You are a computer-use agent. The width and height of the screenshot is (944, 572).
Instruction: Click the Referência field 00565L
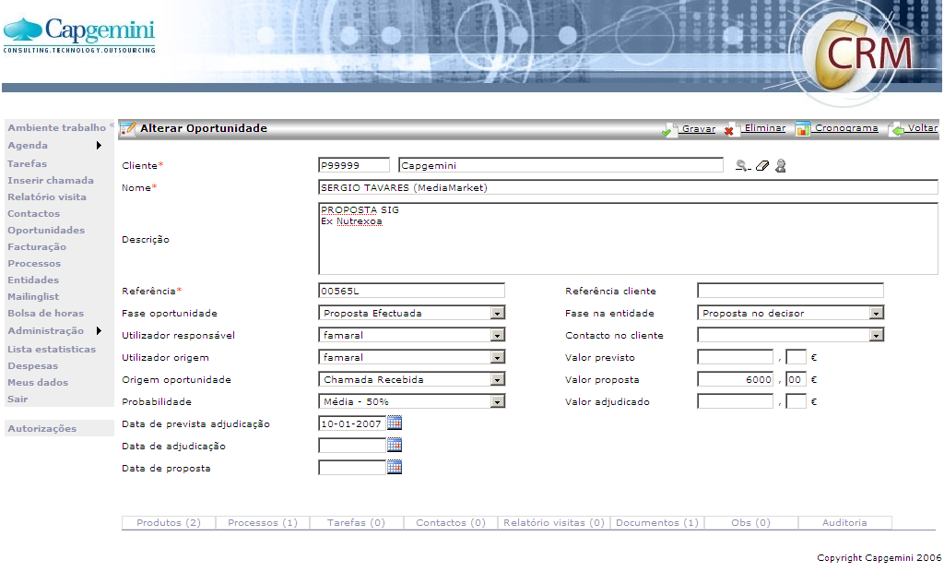tap(411, 291)
